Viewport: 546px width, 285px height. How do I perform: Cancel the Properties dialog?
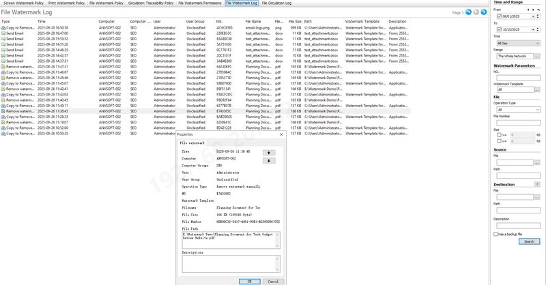pyautogui.click(x=273, y=281)
